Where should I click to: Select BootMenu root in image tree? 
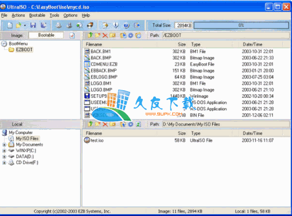coord(18,44)
